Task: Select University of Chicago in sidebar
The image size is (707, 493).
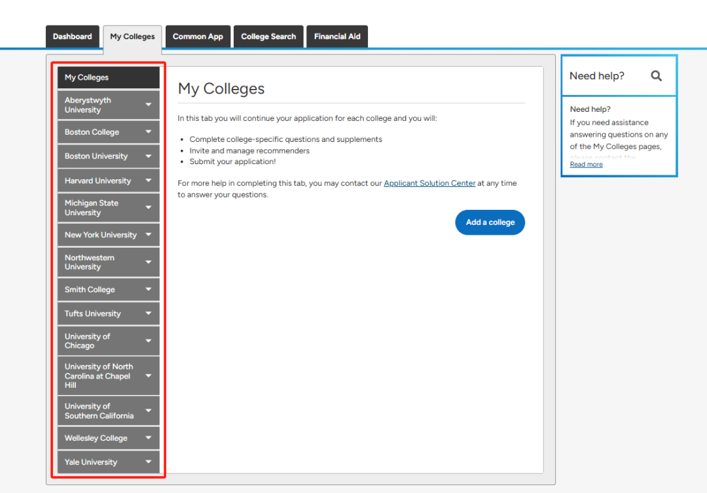Action: (88, 341)
